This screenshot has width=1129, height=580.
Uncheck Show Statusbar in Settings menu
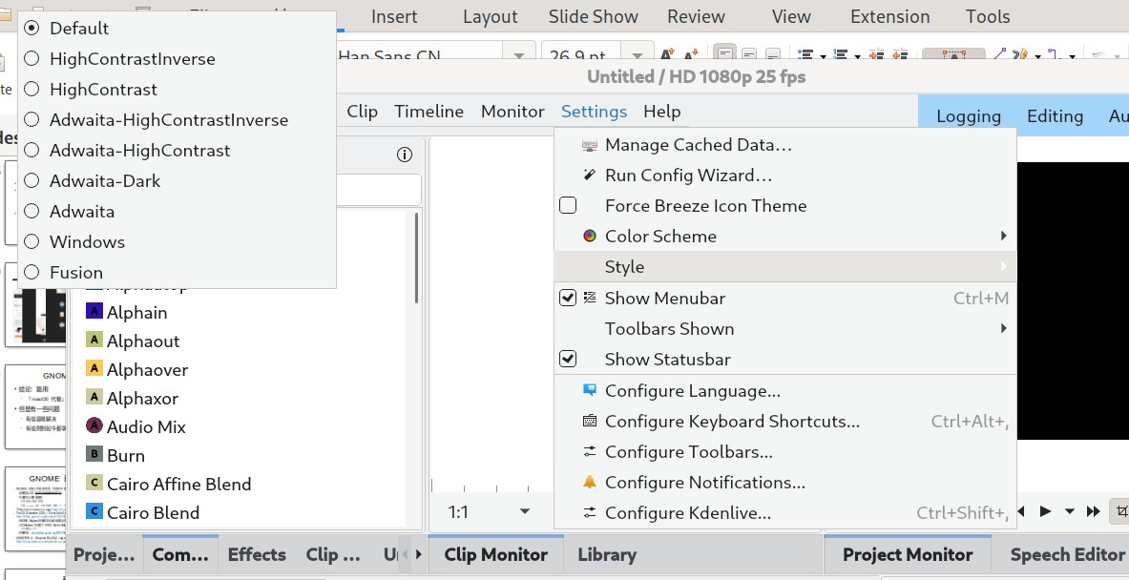click(x=568, y=359)
